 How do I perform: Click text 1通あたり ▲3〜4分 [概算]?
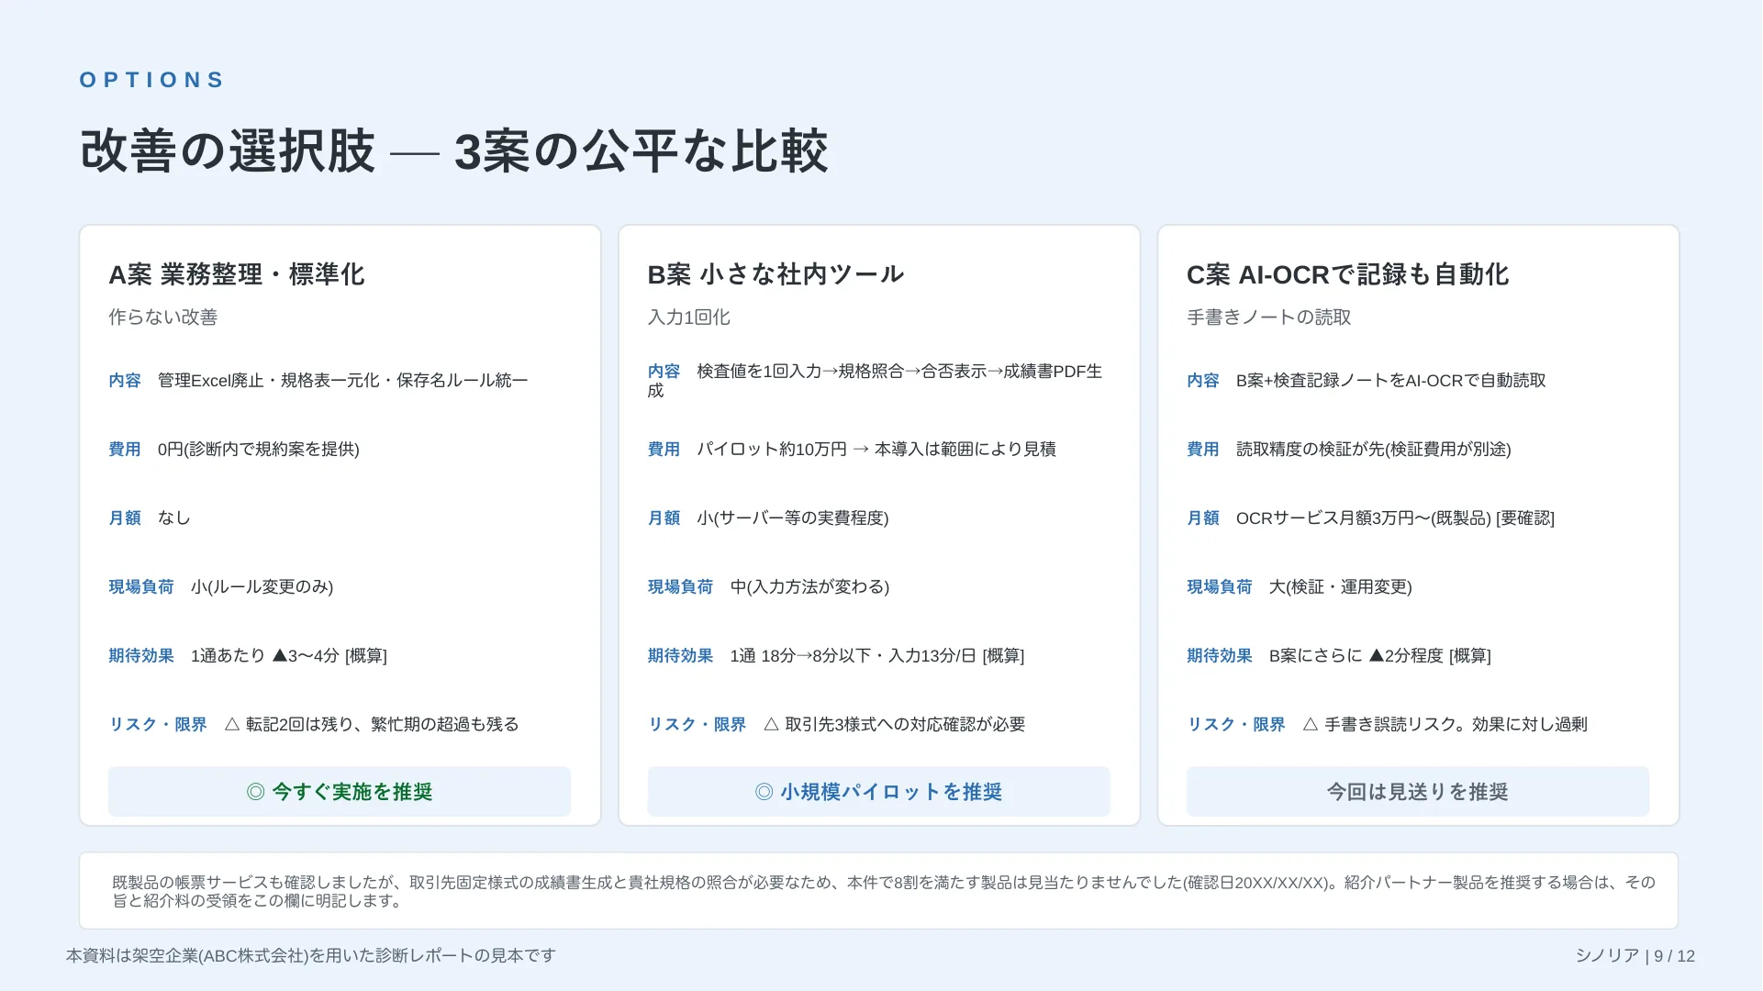[x=289, y=655]
